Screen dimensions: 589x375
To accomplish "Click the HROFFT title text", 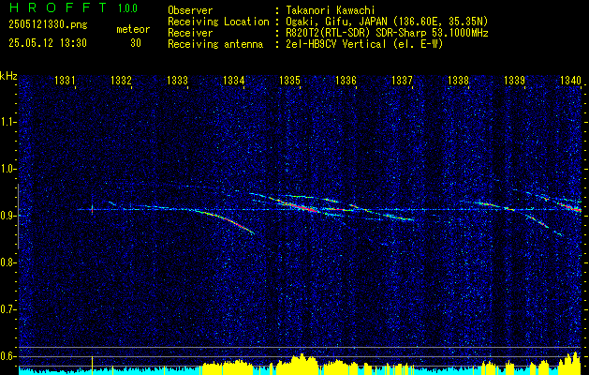I will [x=57, y=7].
